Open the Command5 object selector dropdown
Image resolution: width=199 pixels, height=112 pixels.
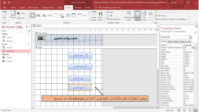point(190,37)
